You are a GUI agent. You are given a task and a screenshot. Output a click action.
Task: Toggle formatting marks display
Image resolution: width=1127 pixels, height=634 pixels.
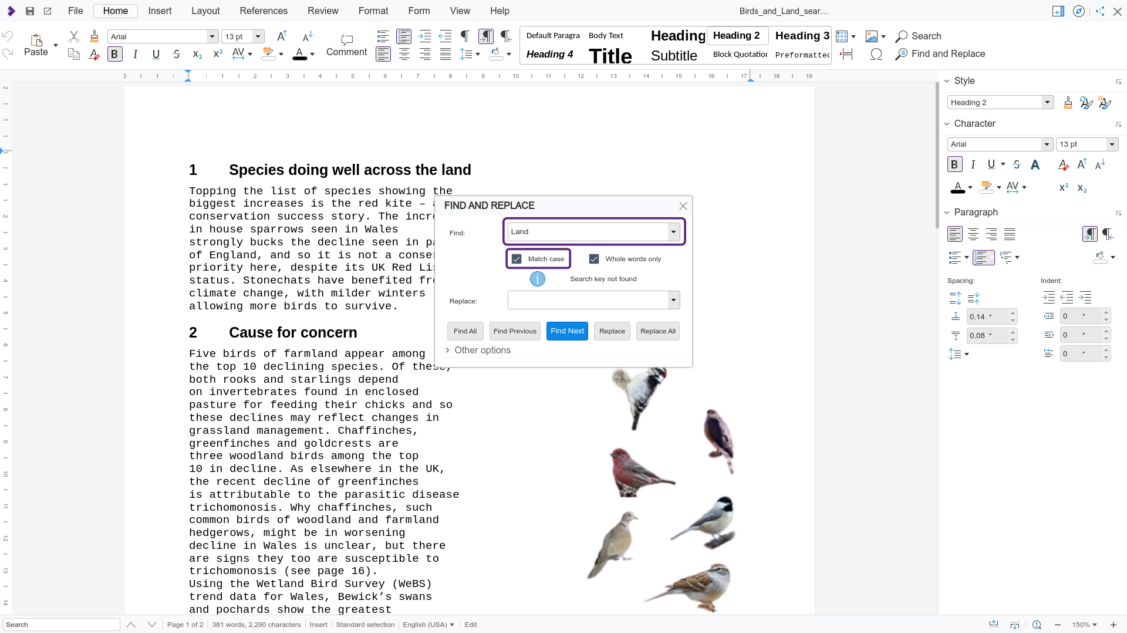click(464, 36)
